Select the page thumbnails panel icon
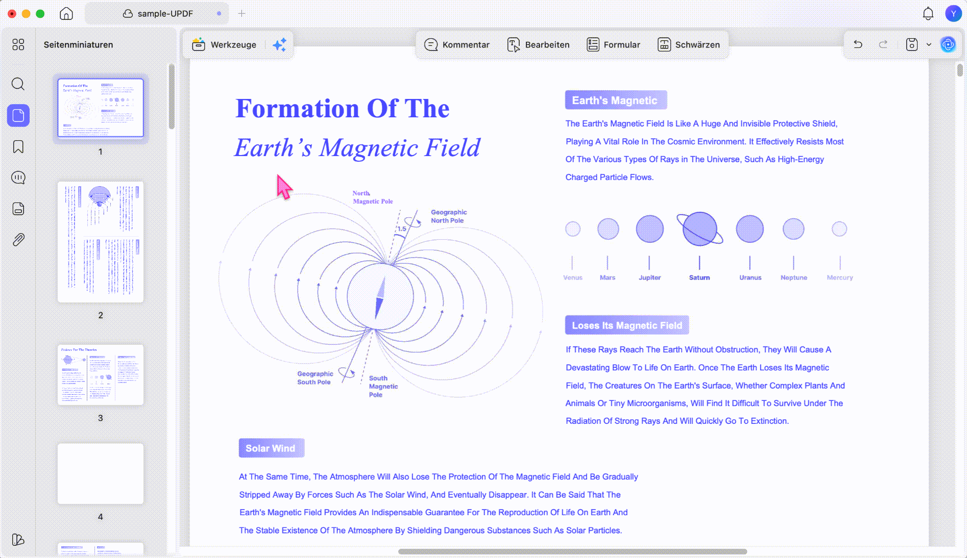This screenshot has width=967, height=558. click(x=18, y=115)
